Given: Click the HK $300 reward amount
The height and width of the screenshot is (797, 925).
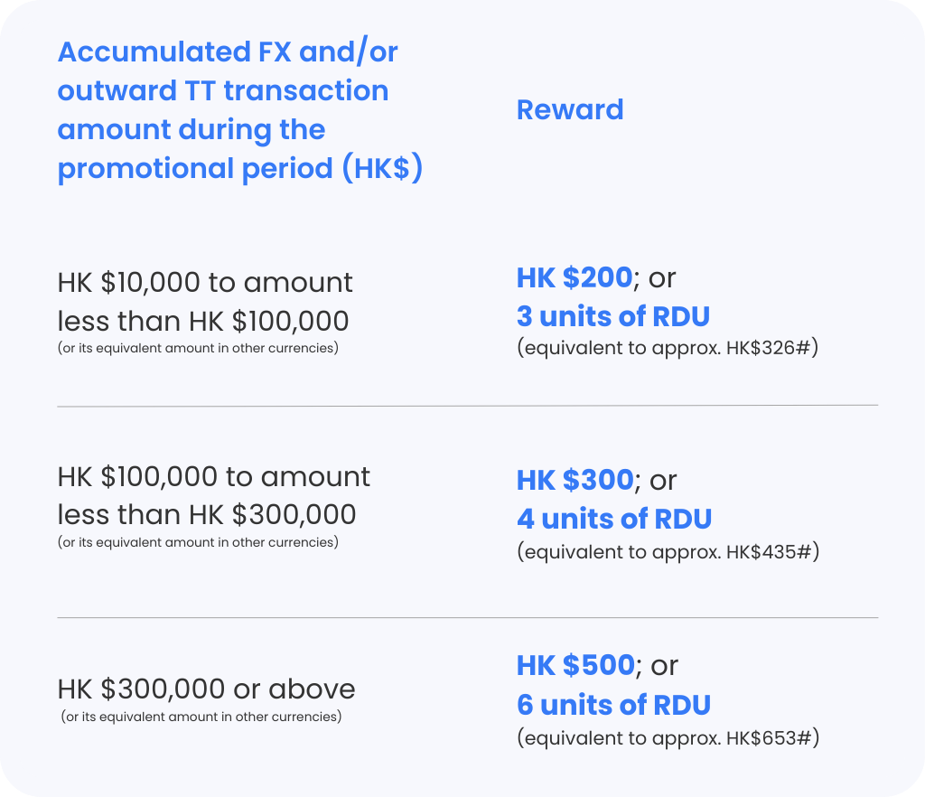Looking at the screenshot, I should tap(575, 480).
